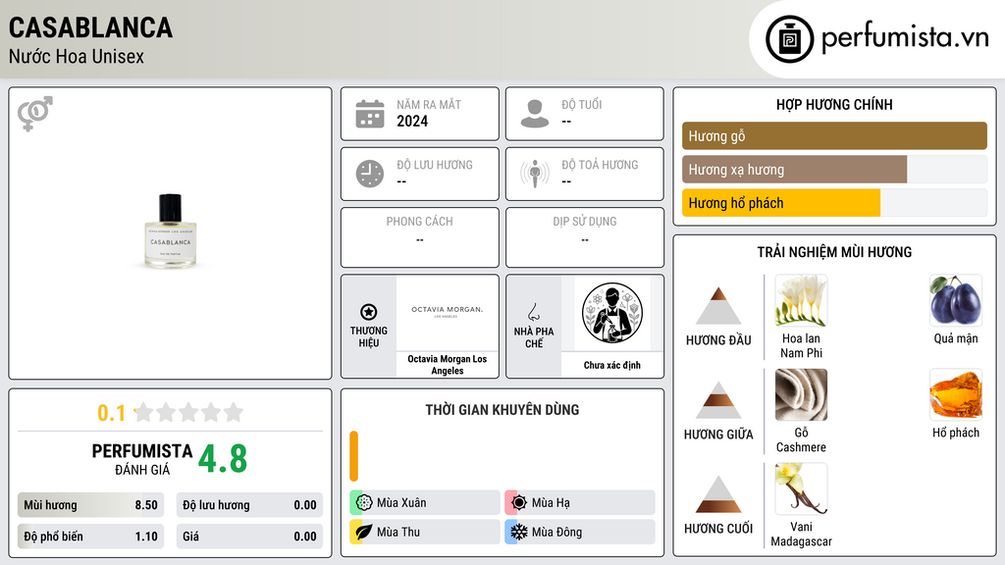Click the Hương gỗ accord bar
Image resolution: width=1005 pixels, height=565 pixels.
pos(834,135)
